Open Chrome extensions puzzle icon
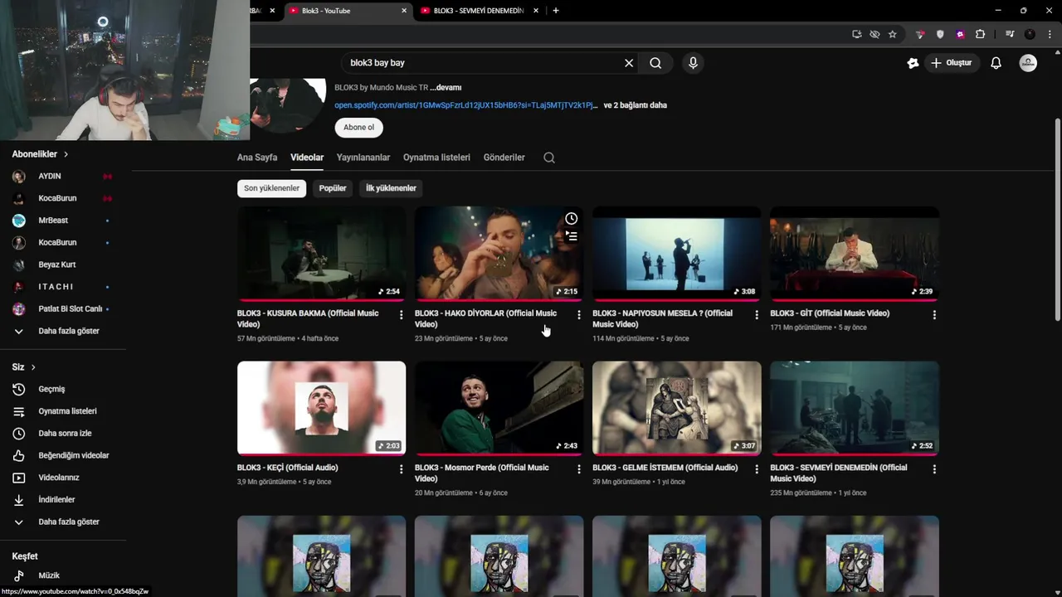Viewport: 1062px width, 597px height. coord(980,34)
